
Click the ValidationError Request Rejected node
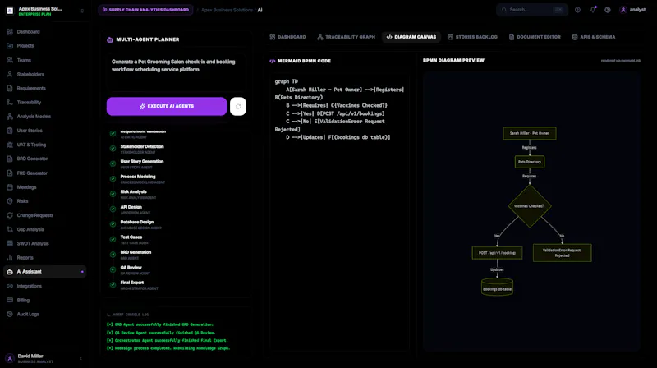pos(562,253)
